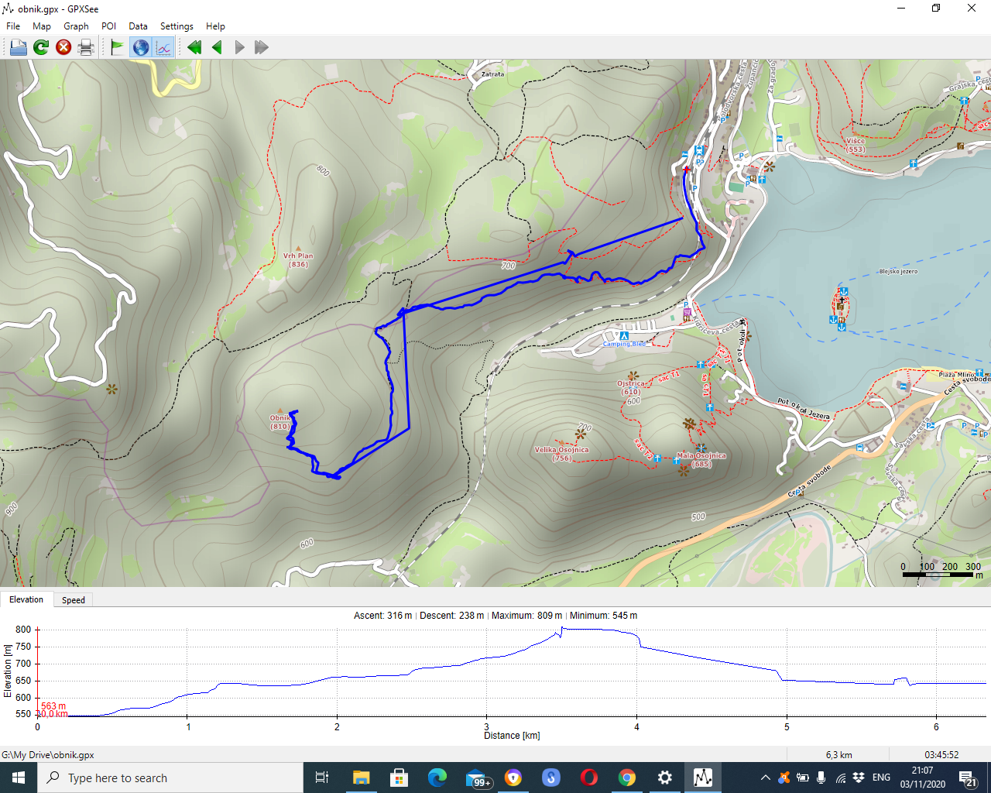The width and height of the screenshot is (991, 793).
Task: Open the Help menu
Action: [215, 26]
